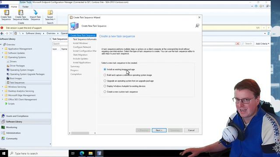Click the Configuration Manager taskbar icon
This screenshot has width=280, height=157.
[99, 153]
